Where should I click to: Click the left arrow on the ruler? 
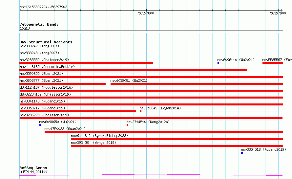point(20,11)
